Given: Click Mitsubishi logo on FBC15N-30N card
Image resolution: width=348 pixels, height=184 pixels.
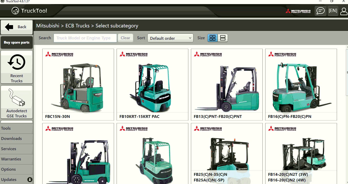Looking at the screenshot, I should (59, 54).
